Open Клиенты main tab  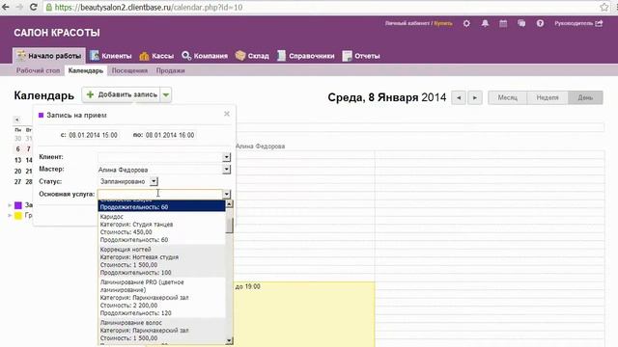click(x=111, y=56)
